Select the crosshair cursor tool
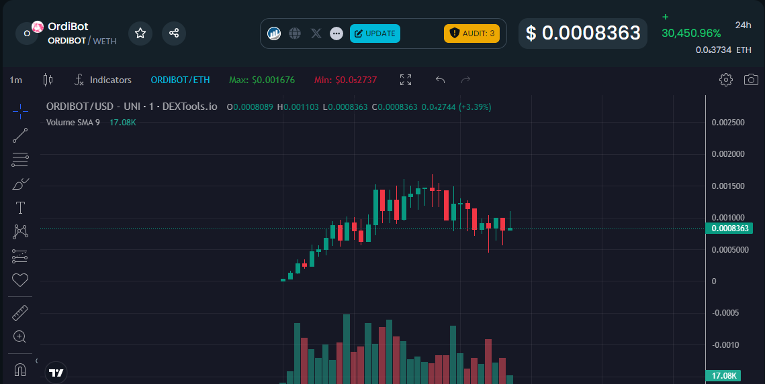765x384 pixels. (x=20, y=111)
